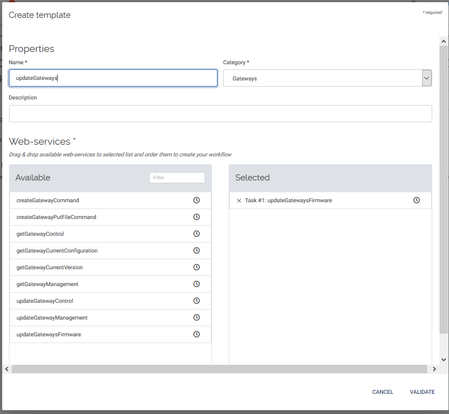Click clock icon for getGatewayCurrentVersion
Image resolution: width=449 pixels, height=414 pixels.
[196, 267]
